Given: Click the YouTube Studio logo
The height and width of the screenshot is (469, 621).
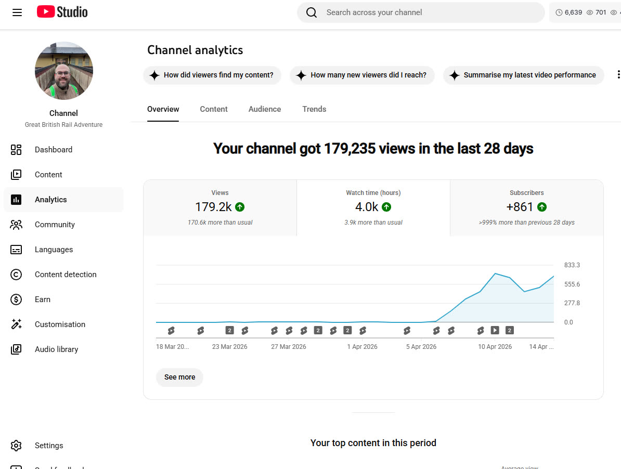Looking at the screenshot, I should [x=62, y=12].
